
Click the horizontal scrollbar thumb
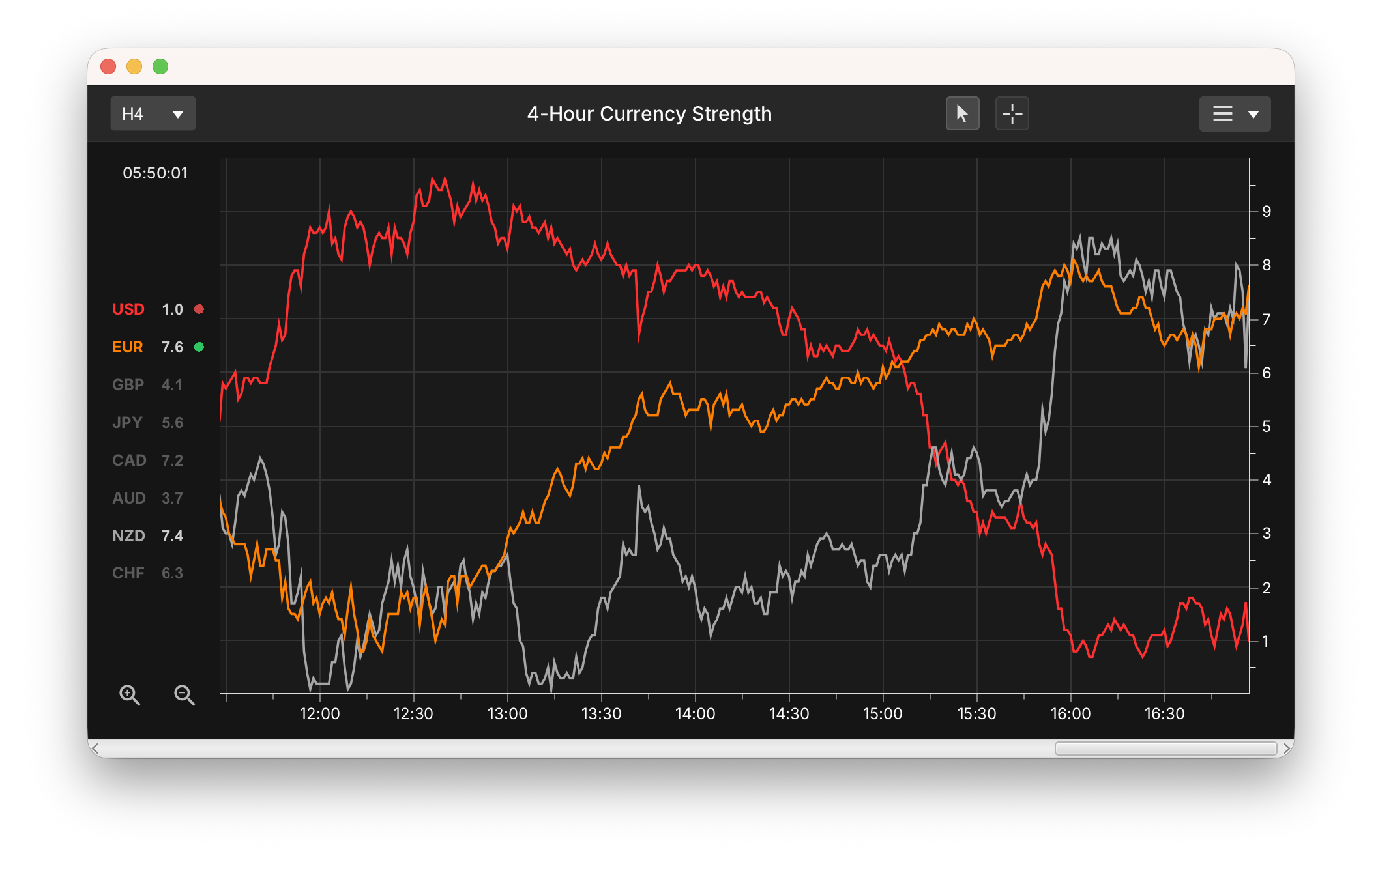tap(1166, 748)
